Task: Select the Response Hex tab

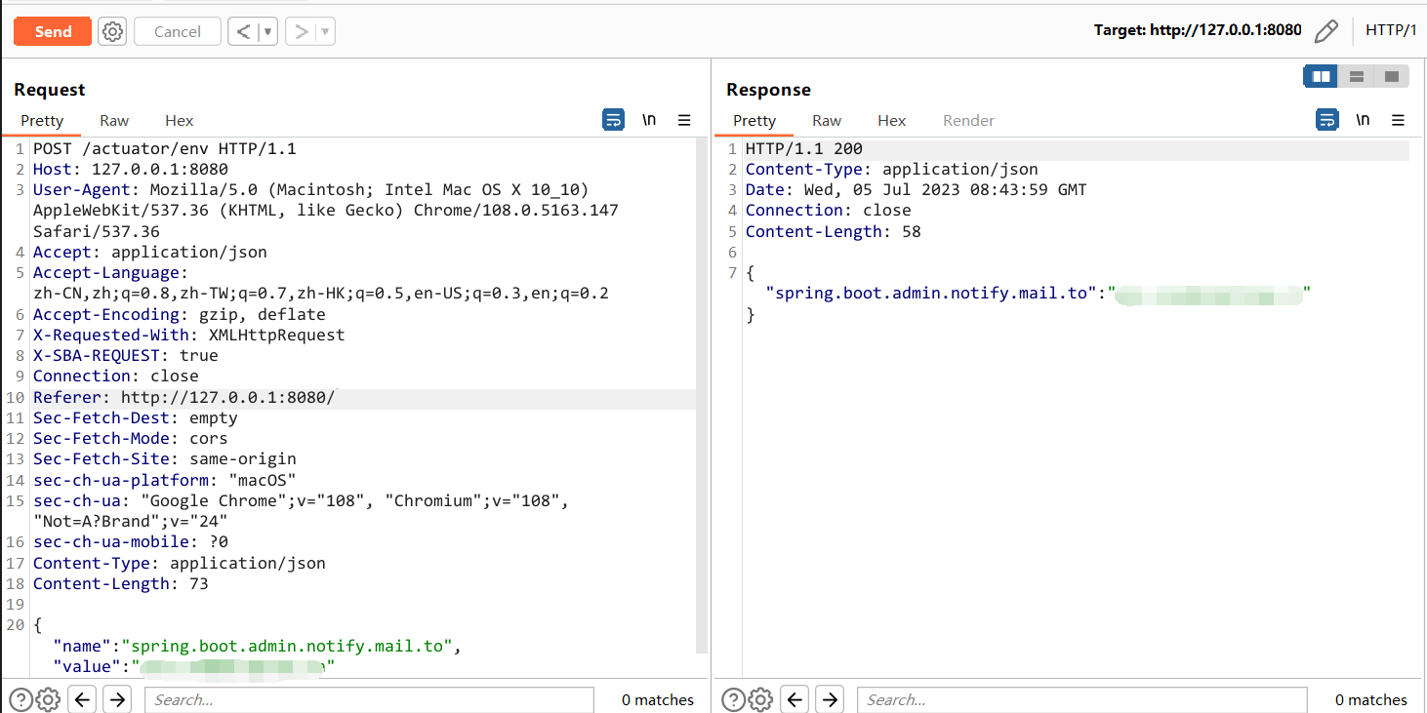Action: coord(892,120)
